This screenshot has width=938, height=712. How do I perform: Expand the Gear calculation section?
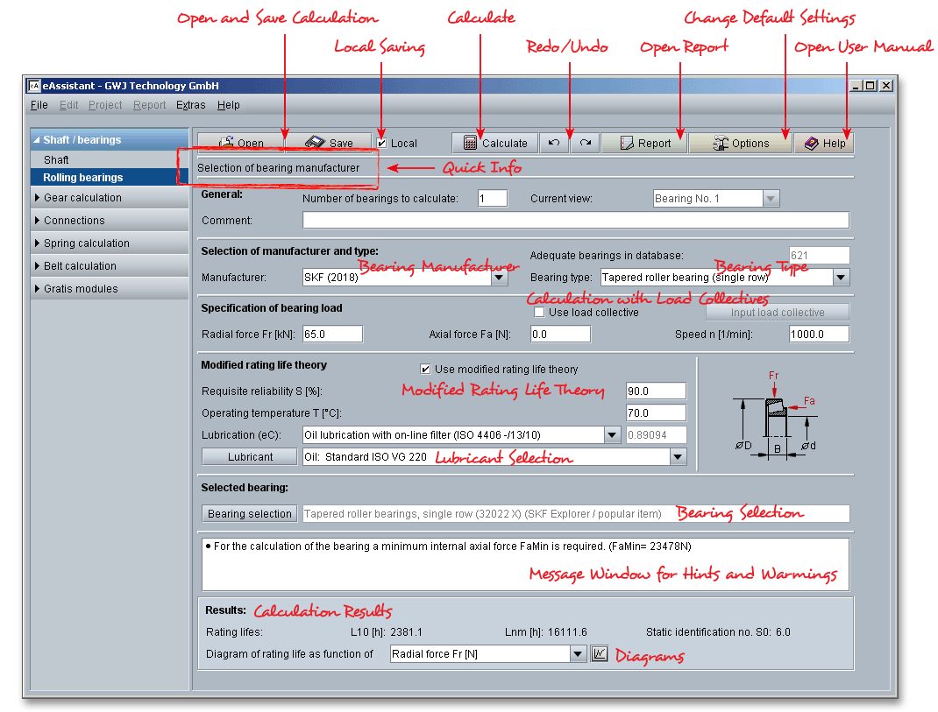tap(82, 198)
